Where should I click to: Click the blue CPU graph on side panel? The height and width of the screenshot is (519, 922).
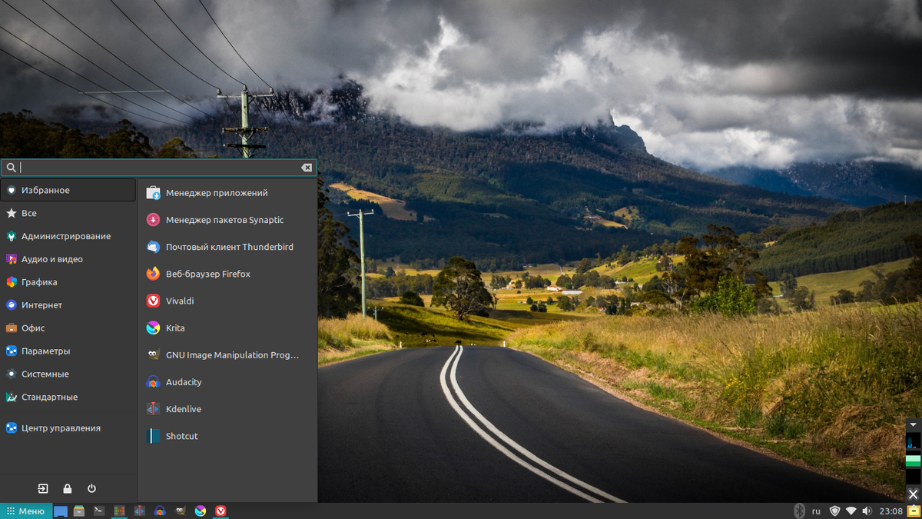click(913, 442)
